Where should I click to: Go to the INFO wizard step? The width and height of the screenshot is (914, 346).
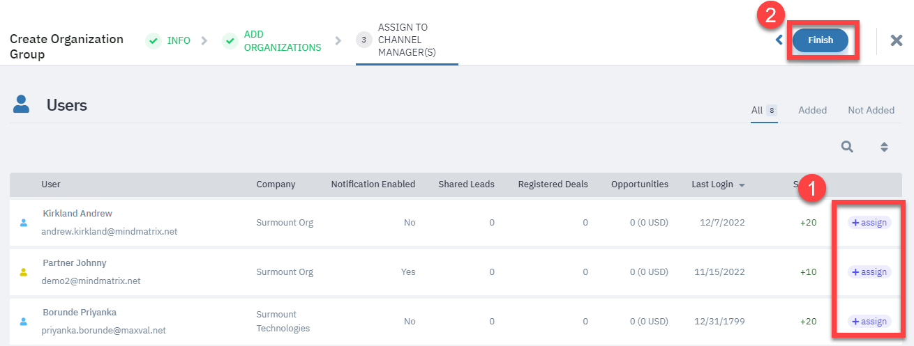(x=179, y=41)
